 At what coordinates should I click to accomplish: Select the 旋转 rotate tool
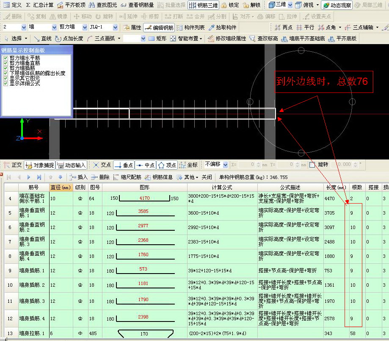(104, 17)
